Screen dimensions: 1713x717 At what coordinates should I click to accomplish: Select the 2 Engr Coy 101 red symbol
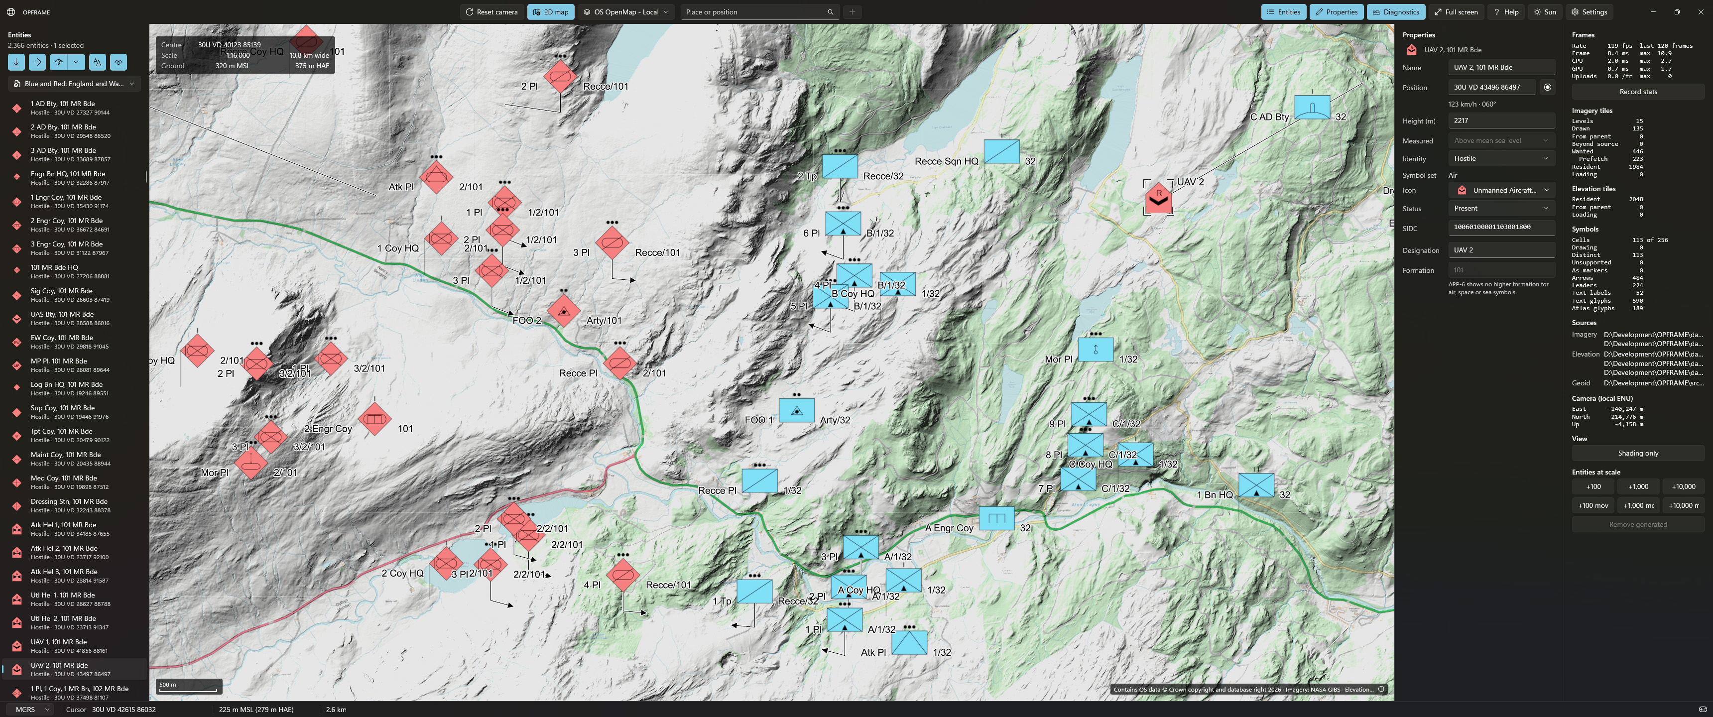pos(374,419)
